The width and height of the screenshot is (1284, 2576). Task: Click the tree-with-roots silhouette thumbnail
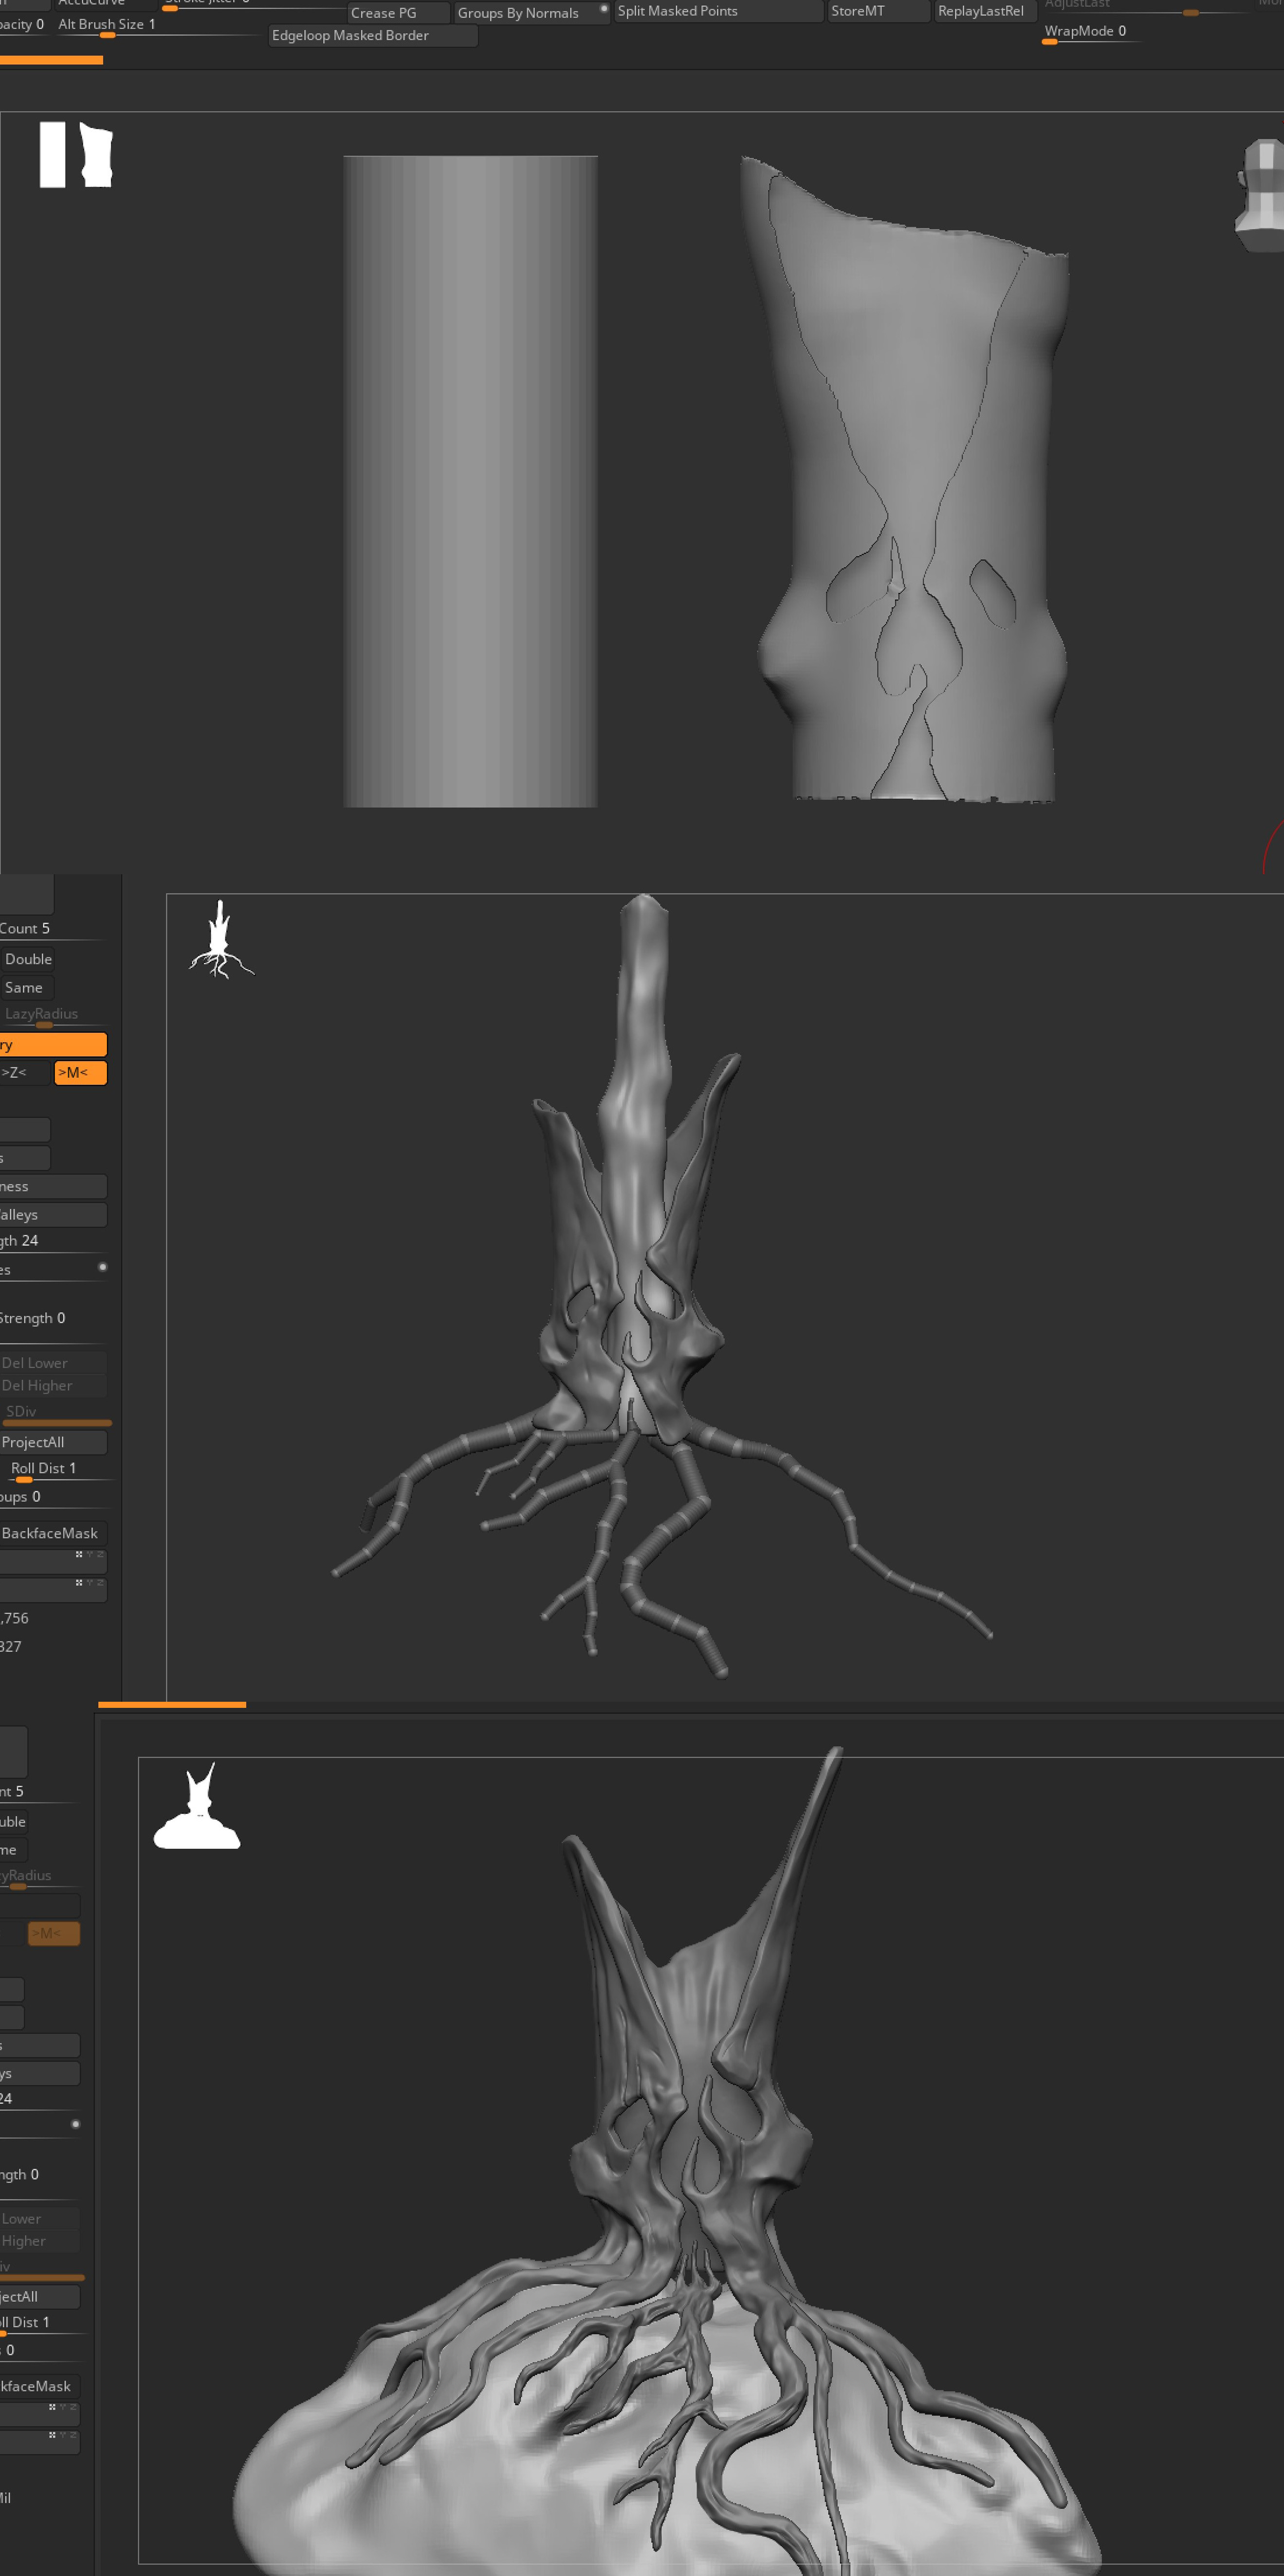point(221,939)
